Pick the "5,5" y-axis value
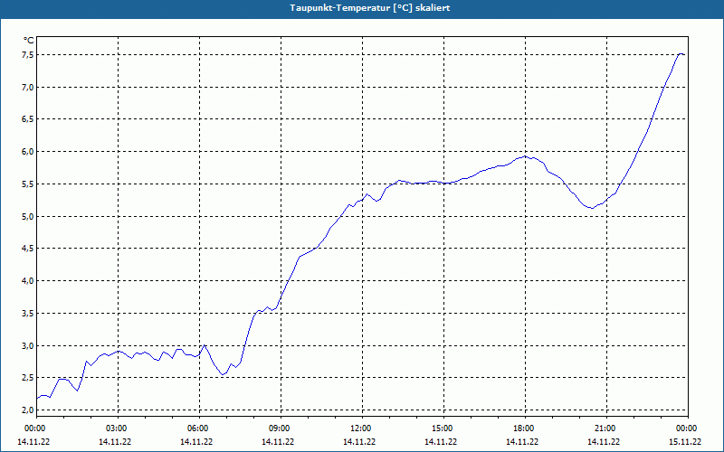Image resolution: width=724 pixels, height=452 pixels. [x=28, y=184]
